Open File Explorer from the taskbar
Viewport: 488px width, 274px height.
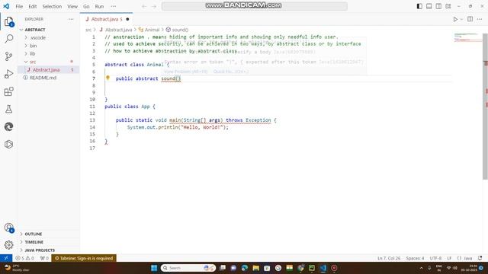point(256,268)
